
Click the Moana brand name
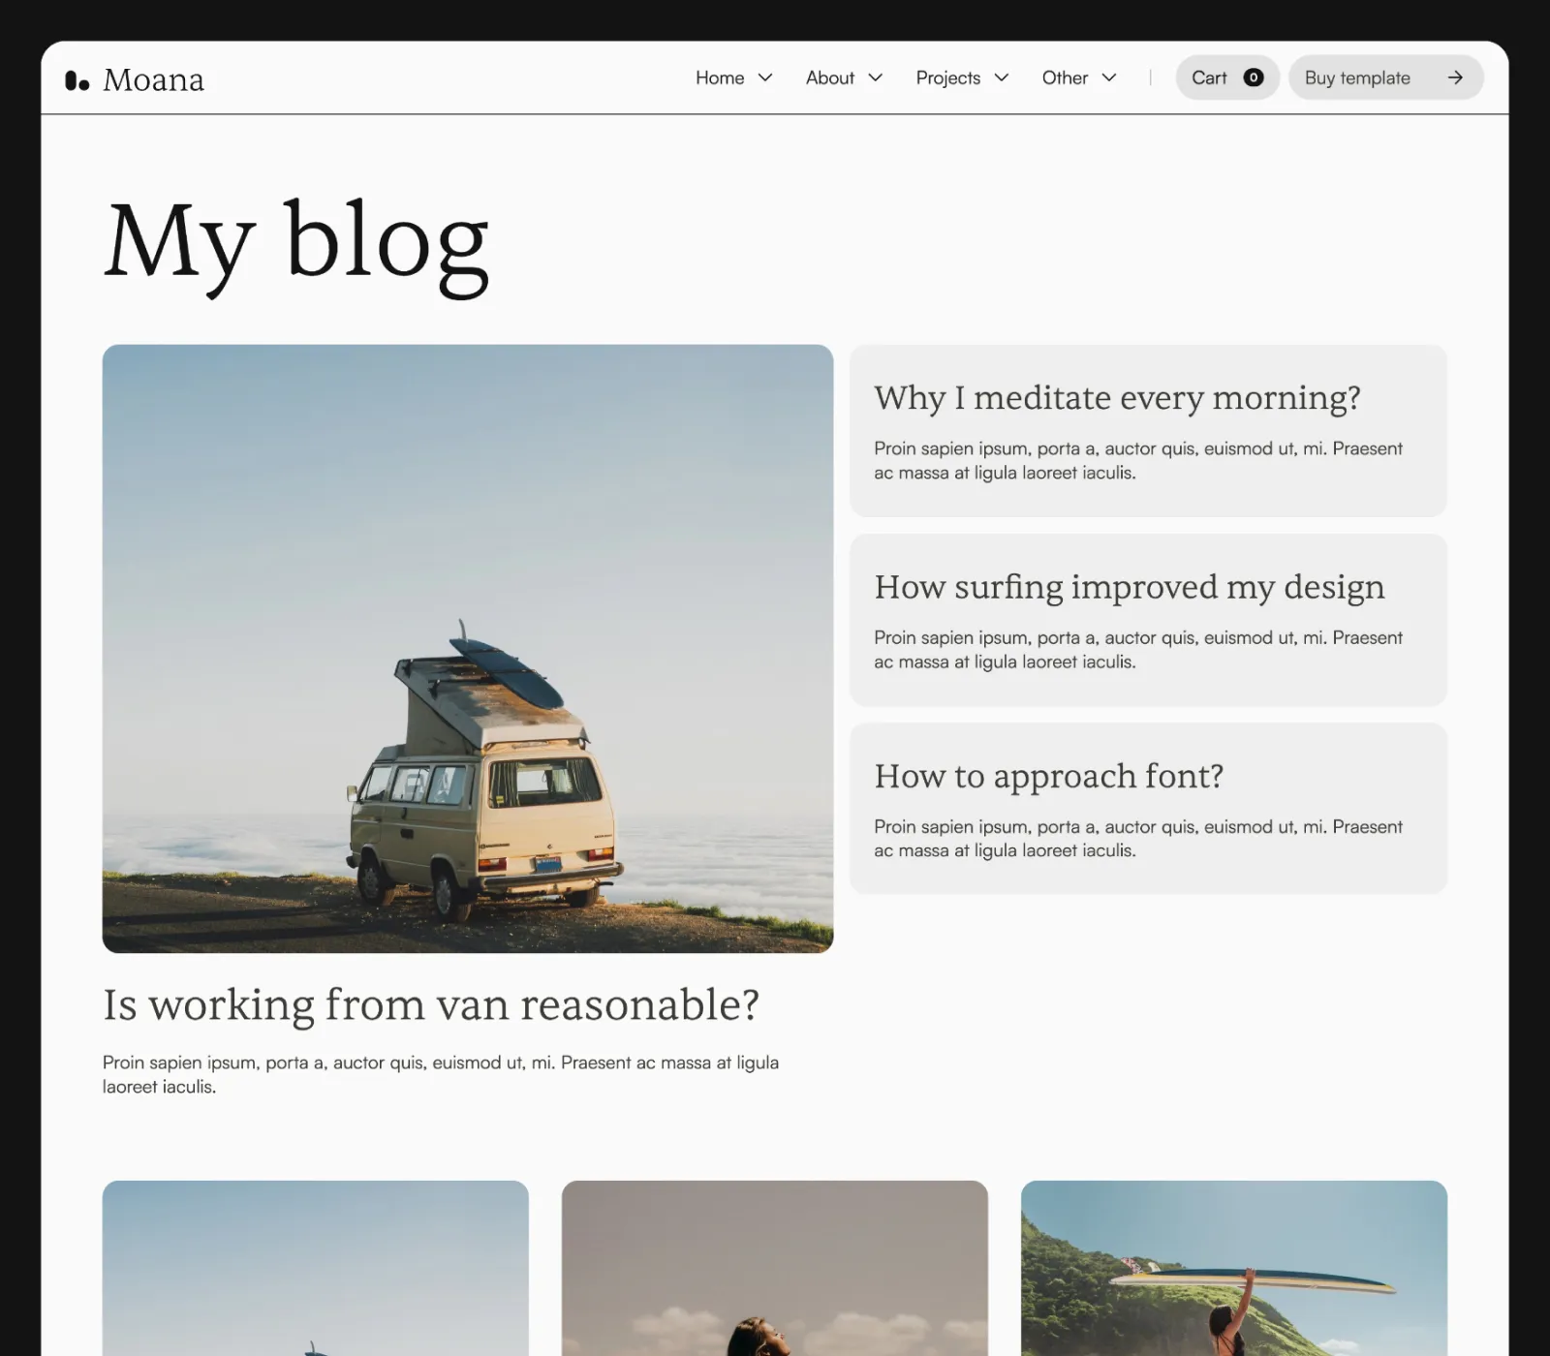153,80
